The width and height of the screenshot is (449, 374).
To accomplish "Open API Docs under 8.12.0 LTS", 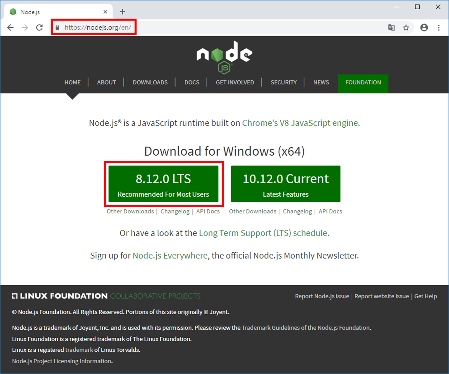I will pyautogui.click(x=208, y=211).
